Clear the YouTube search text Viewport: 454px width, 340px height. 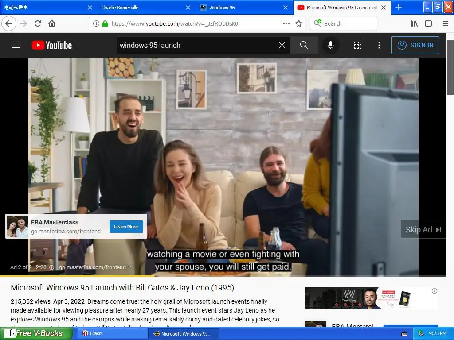[x=282, y=45]
